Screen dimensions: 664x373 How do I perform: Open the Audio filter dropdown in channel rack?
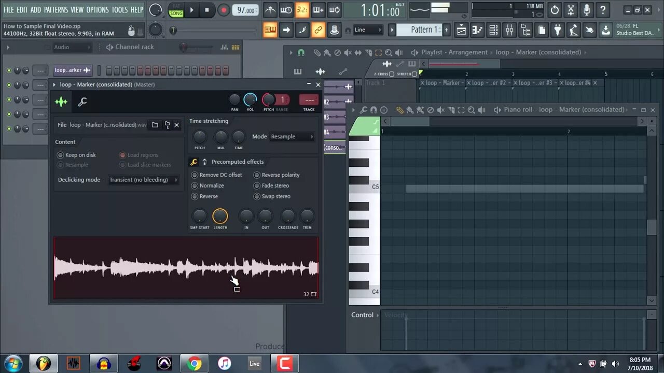(x=72, y=47)
